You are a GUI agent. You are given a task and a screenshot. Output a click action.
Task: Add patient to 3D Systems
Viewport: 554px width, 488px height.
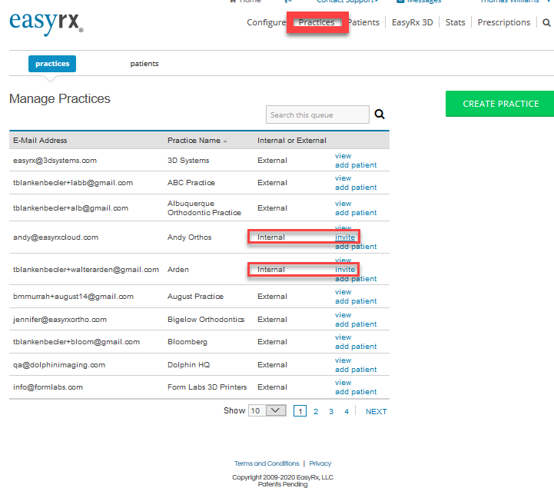click(x=356, y=165)
